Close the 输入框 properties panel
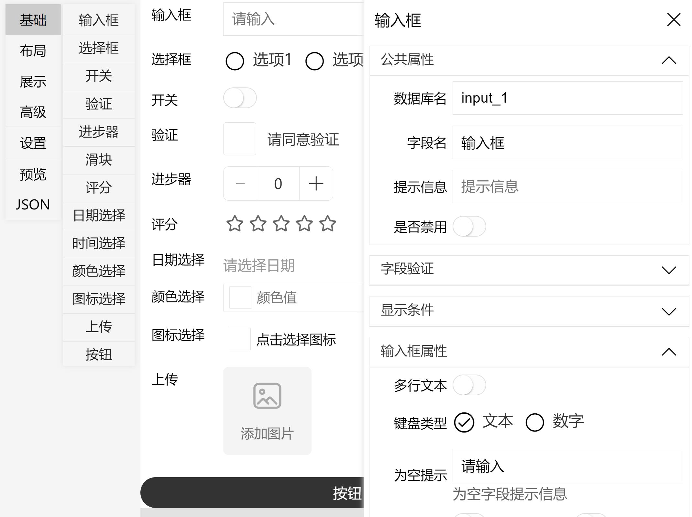The image size is (692, 517). click(674, 20)
